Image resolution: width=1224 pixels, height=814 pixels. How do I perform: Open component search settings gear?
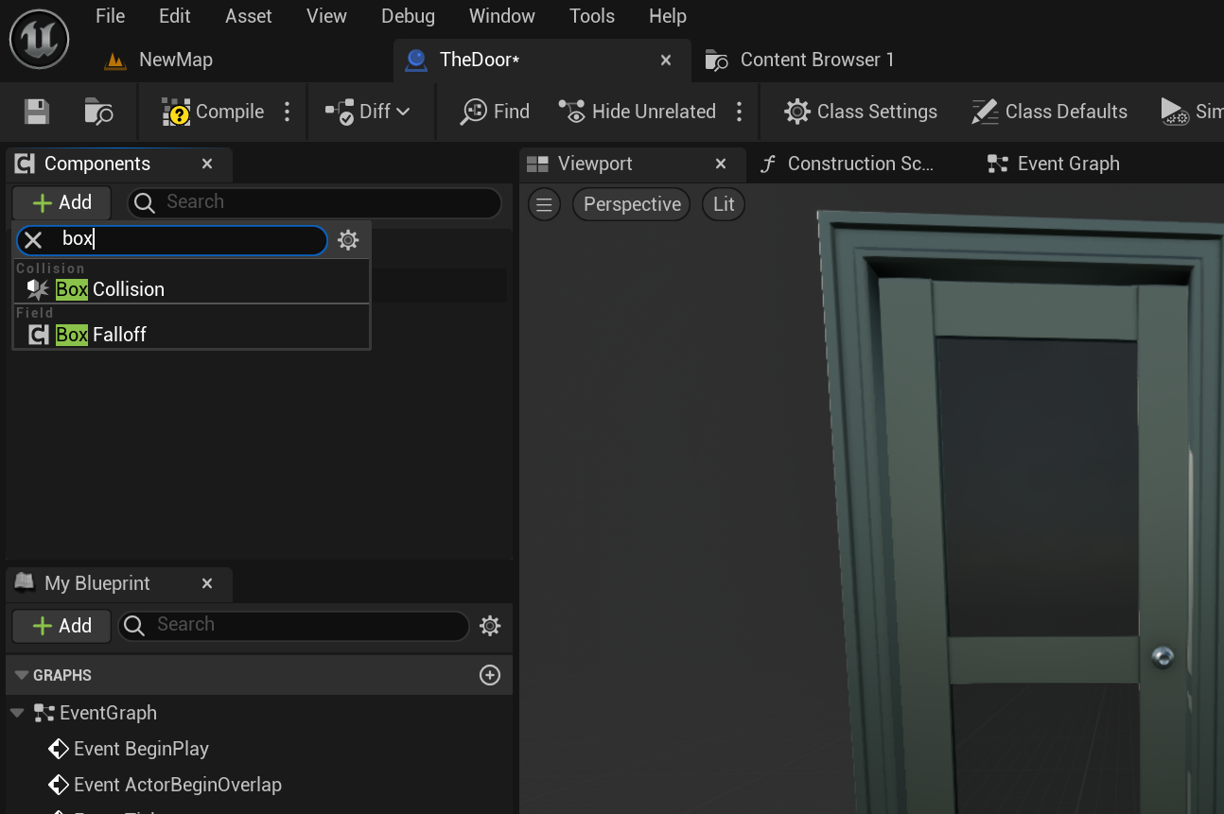348,240
